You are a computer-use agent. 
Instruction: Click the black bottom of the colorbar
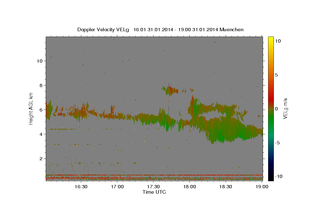271,178
